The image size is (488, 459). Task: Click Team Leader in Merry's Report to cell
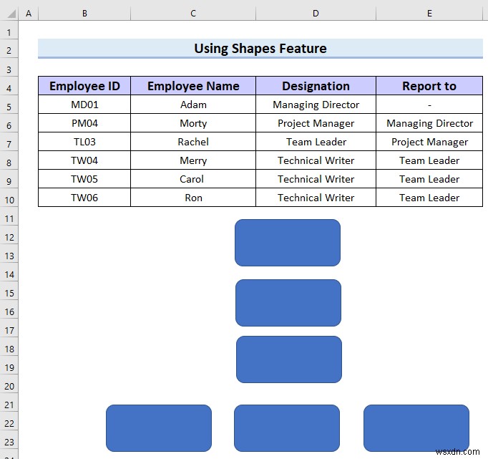(x=429, y=160)
